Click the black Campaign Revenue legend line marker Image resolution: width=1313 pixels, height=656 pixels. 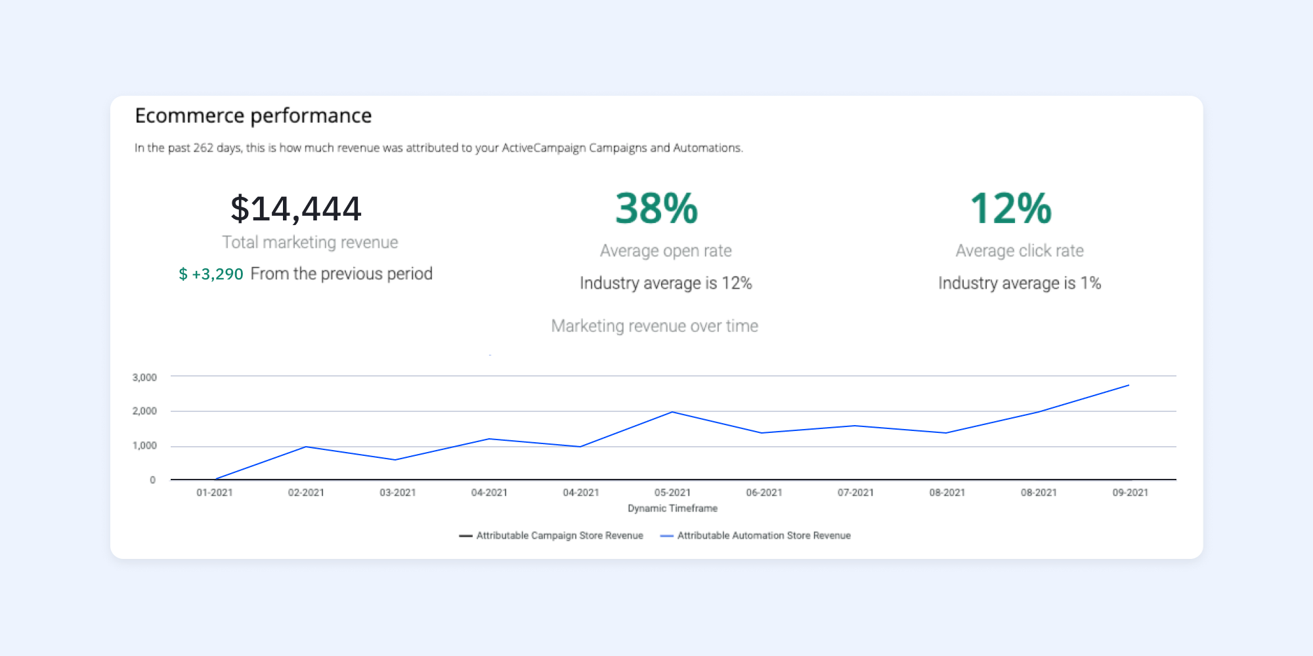[x=465, y=536]
